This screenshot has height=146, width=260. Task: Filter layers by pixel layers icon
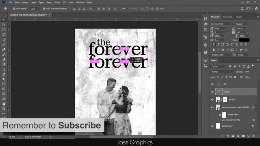click(230, 67)
